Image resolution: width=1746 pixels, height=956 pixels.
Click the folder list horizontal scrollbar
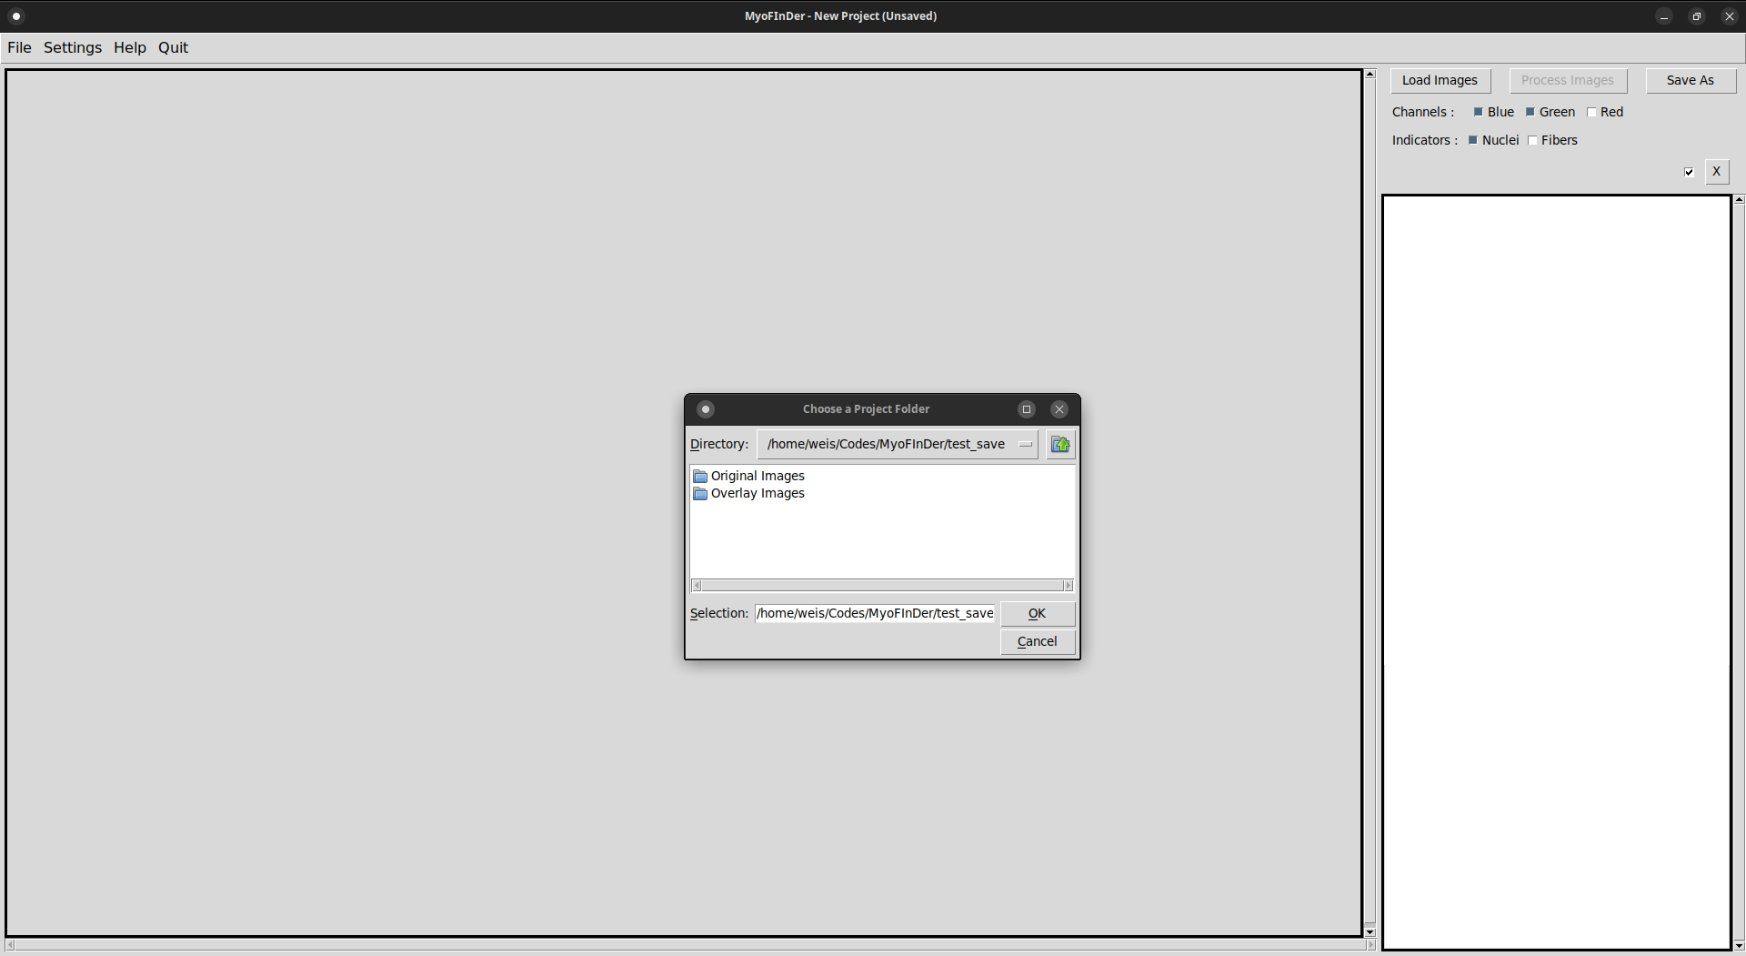[882, 586]
